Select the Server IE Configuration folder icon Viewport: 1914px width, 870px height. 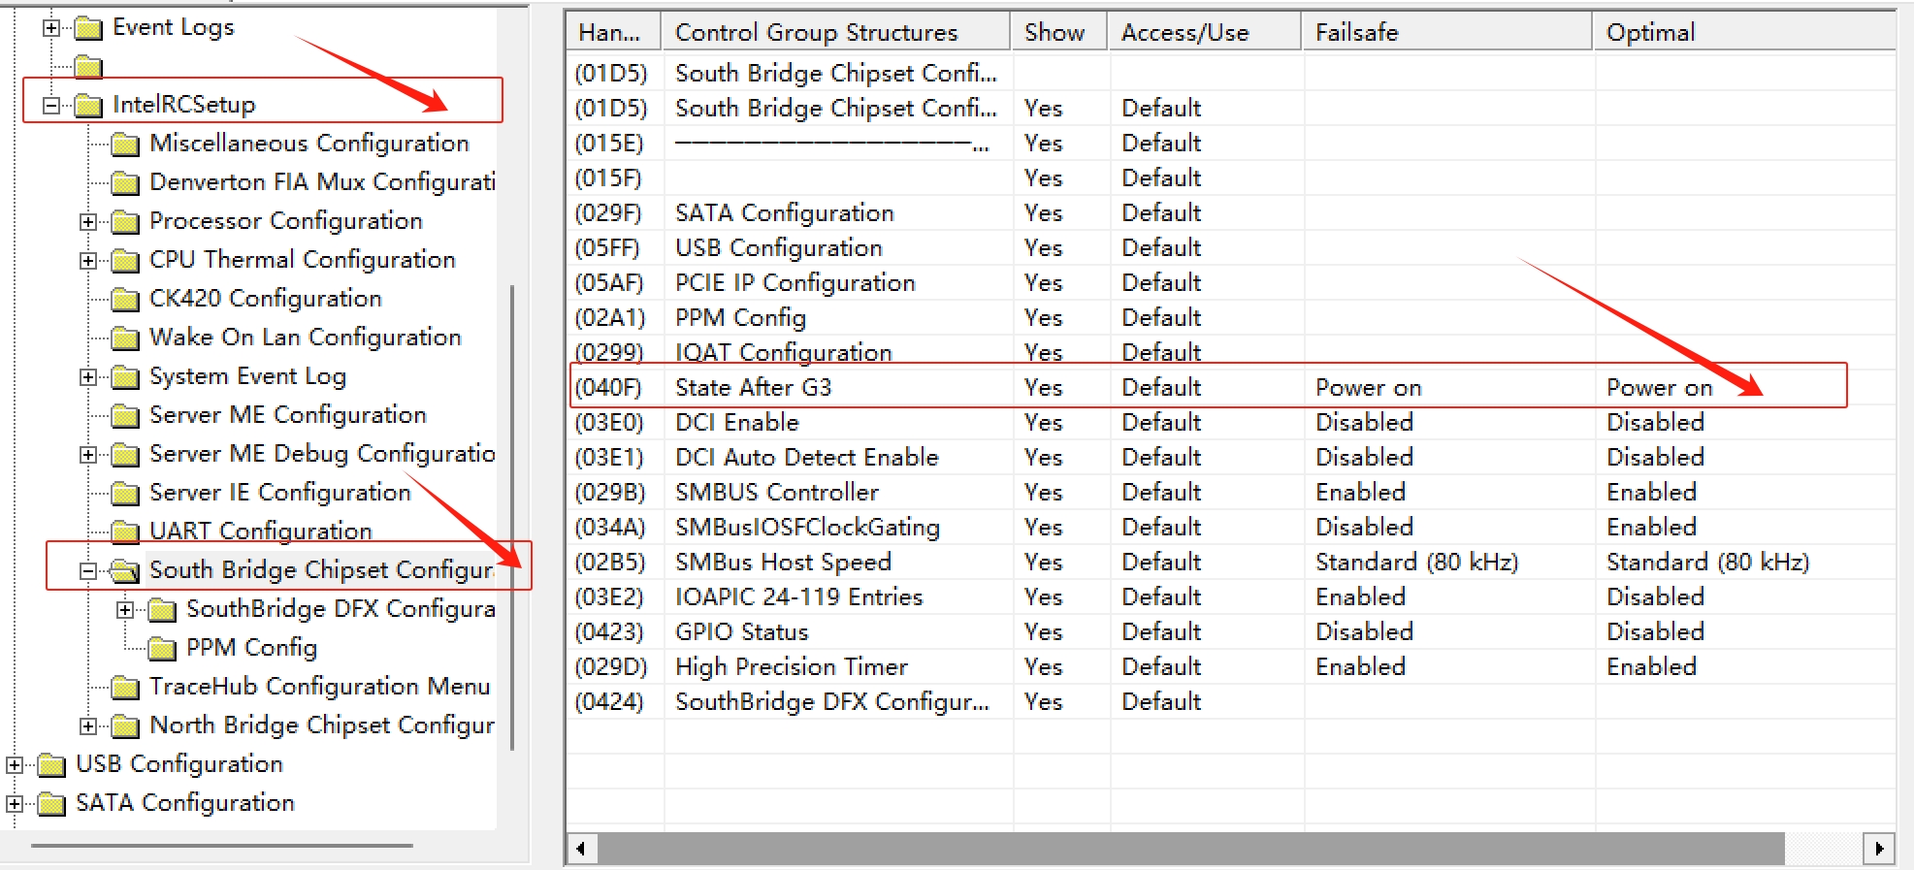coord(125,494)
